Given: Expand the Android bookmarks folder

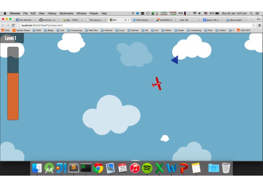Looking at the screenshot, I should tap(106, 30).
